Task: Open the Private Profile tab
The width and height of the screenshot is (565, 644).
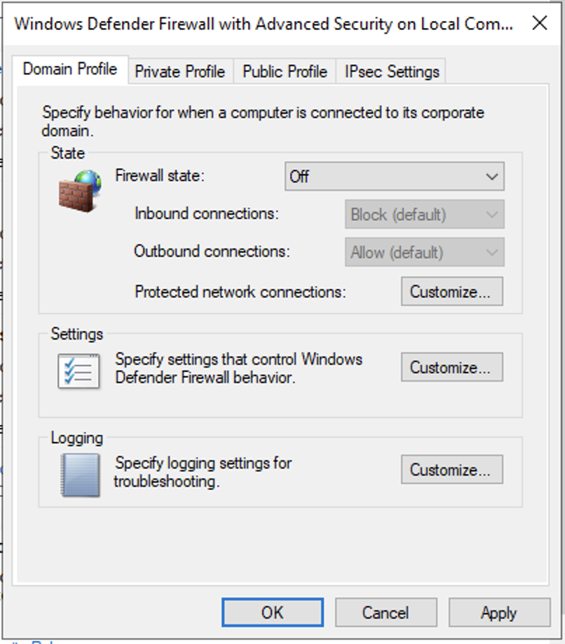Action: pyautogui.click(x=180, y=72)
